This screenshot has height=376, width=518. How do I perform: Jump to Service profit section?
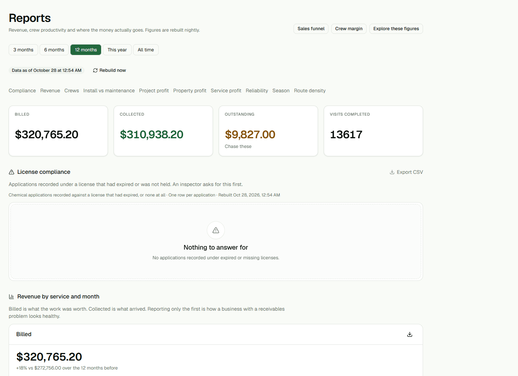tap(226, 91)
